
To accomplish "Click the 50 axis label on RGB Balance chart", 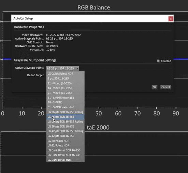I will [x=99, y=114].
